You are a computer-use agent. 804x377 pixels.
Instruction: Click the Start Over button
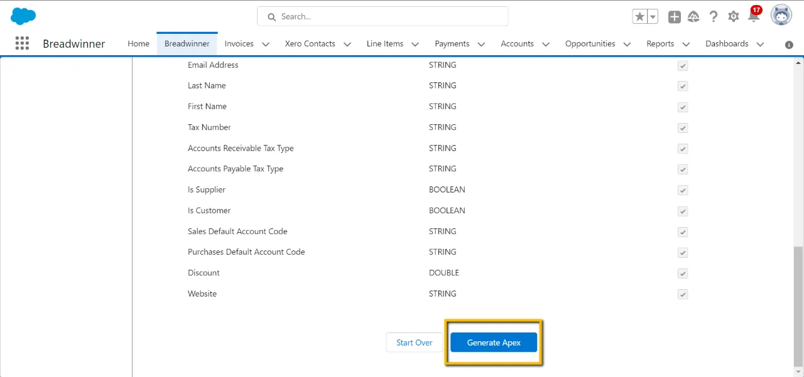click(x=415, y=342)
